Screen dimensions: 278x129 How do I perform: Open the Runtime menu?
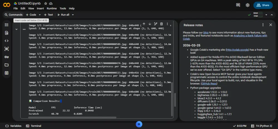(52, 9)
